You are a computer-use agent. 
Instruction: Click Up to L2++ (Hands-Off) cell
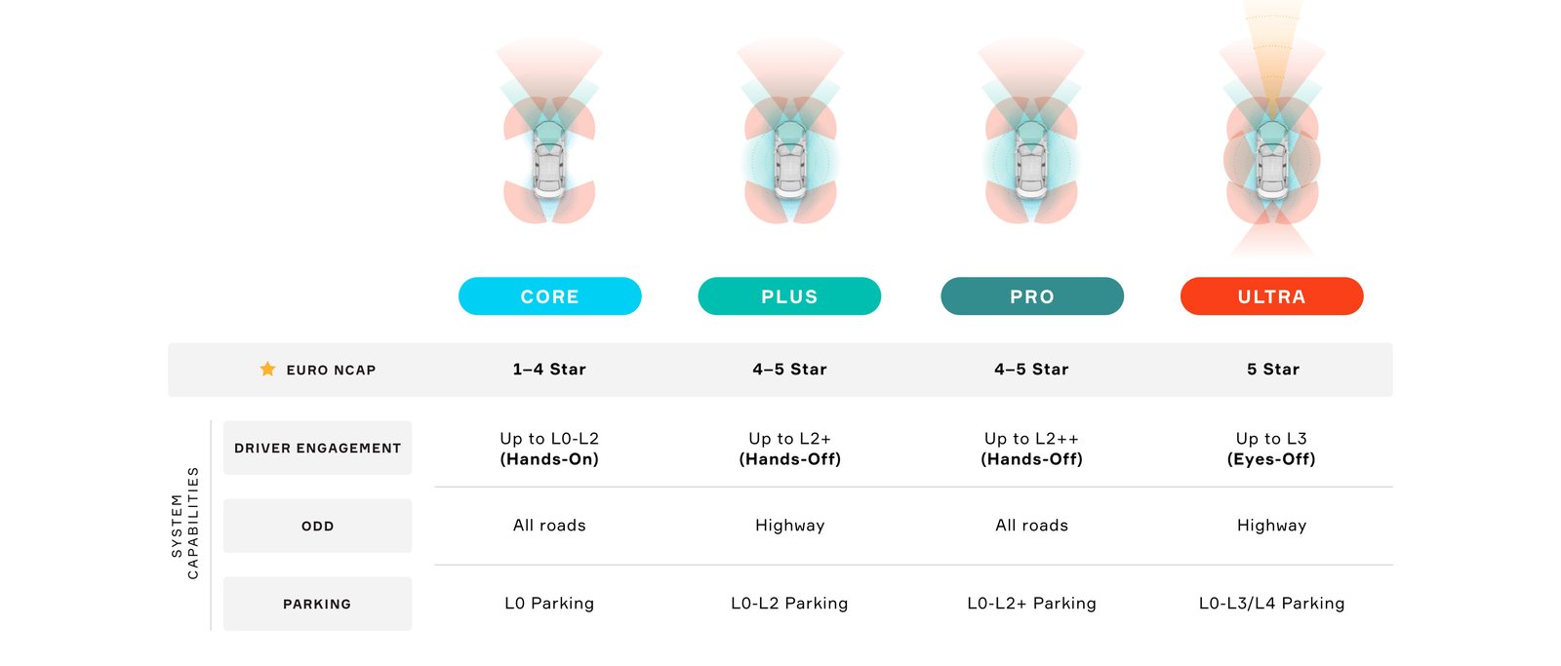1031,449
